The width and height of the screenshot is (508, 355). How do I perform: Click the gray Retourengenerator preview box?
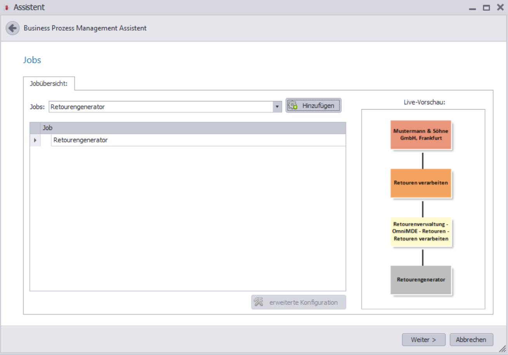pyautogui.click(x=421, y=280)
